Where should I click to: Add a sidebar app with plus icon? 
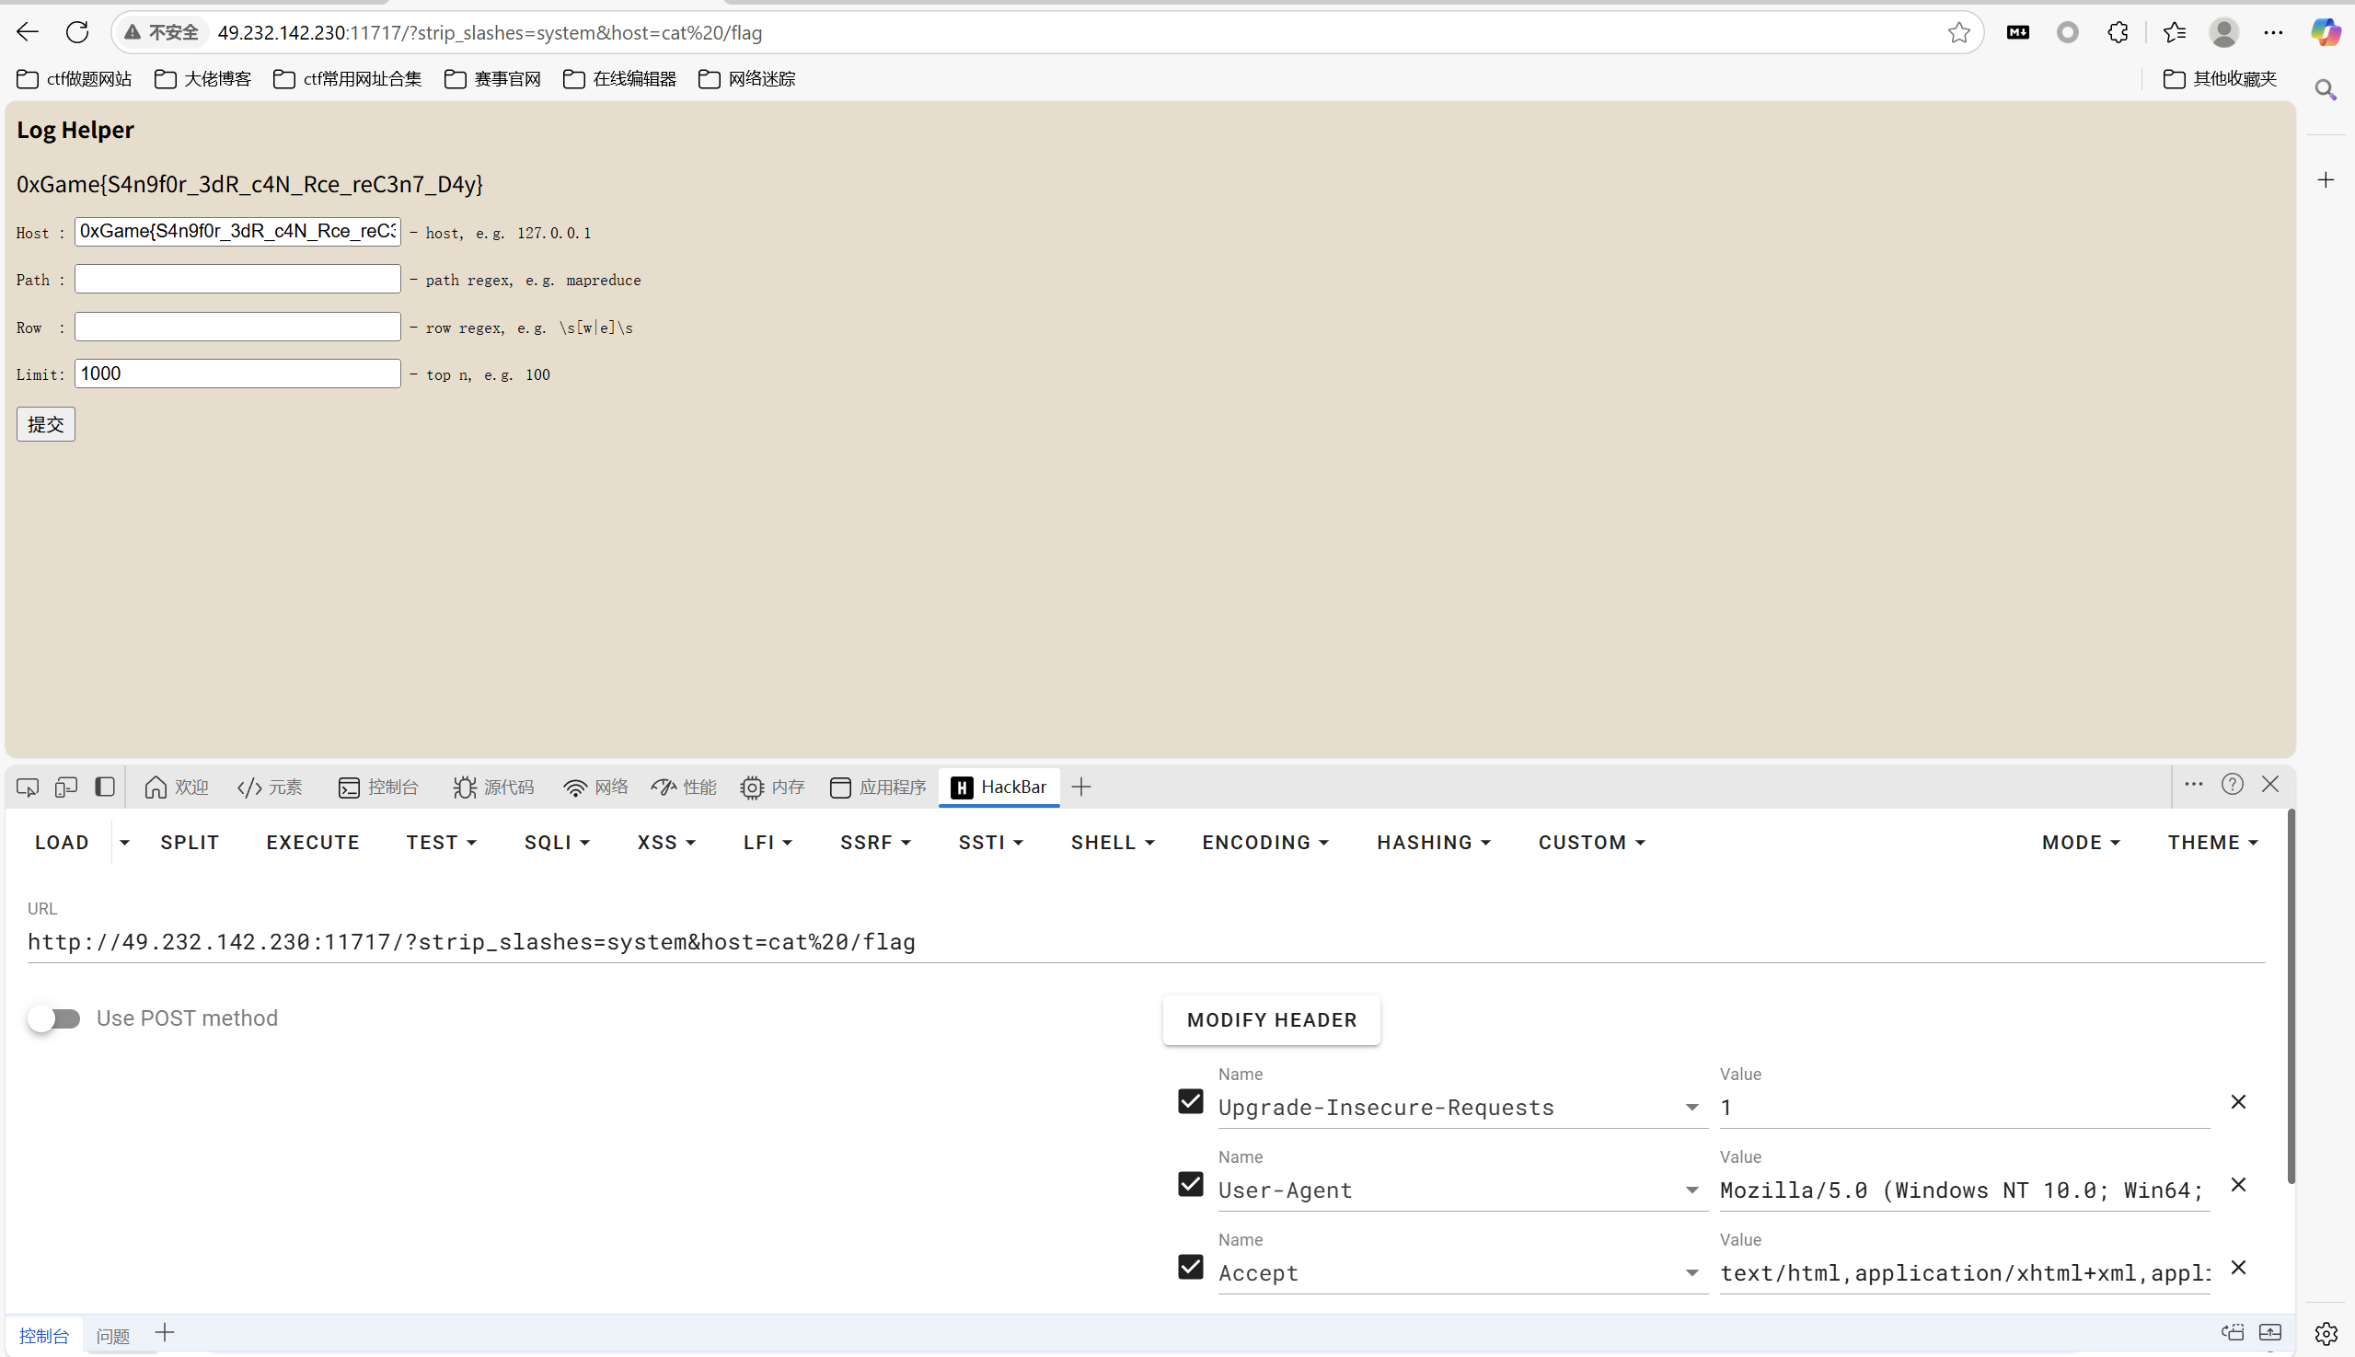point(2326,180)
